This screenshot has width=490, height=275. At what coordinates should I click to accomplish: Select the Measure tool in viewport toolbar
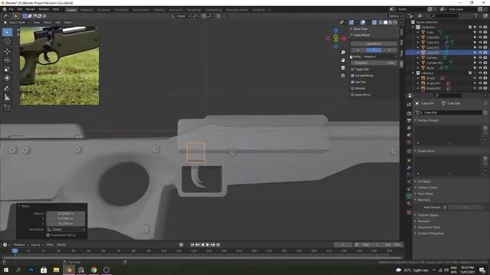tap(7, 98)
